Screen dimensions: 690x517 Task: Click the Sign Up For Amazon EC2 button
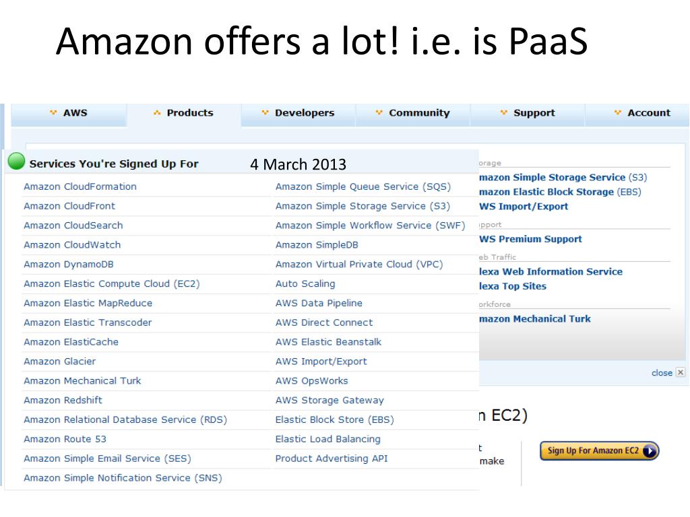599,450
